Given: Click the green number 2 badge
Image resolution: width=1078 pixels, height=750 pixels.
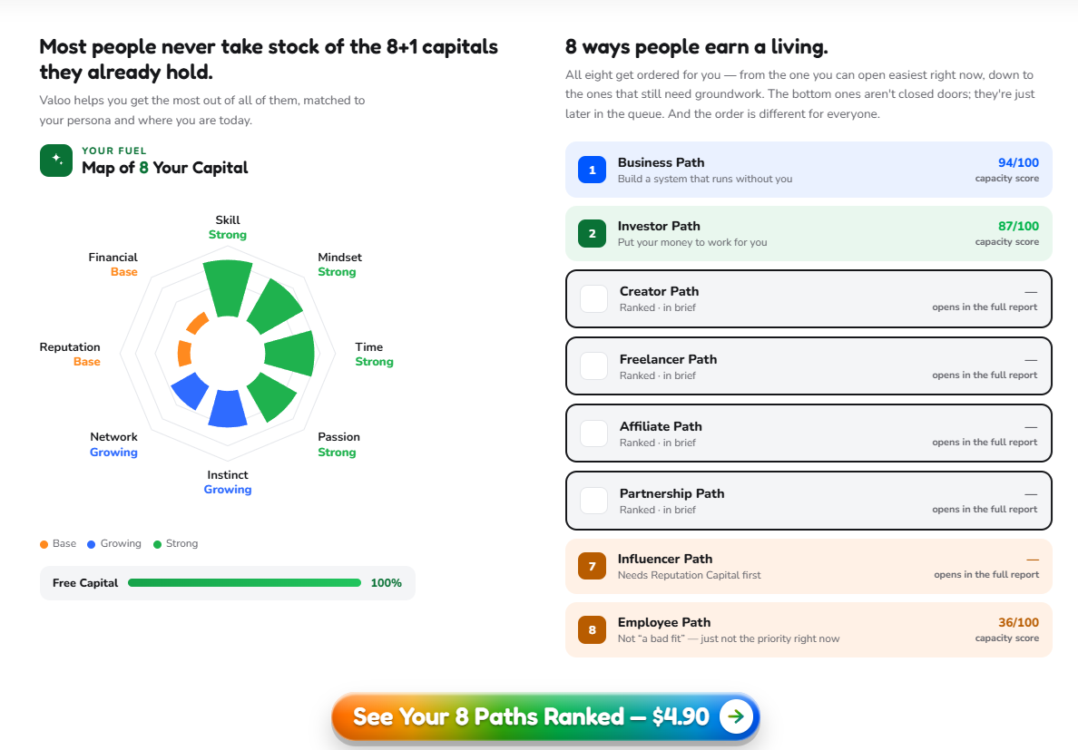Looking at the screenshot, I should 592,233.
